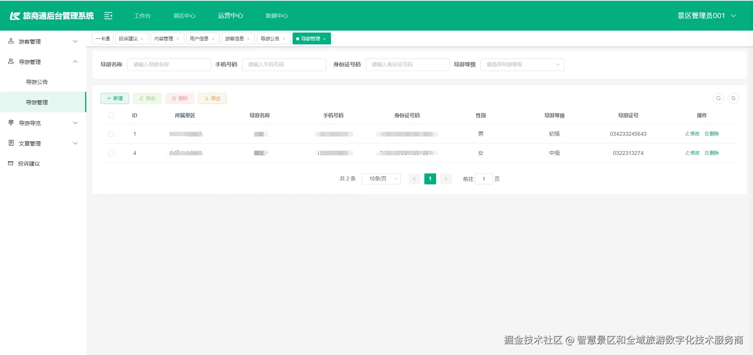
Task: Check the checkbox for row ID 1
Action: coord(111,133)
